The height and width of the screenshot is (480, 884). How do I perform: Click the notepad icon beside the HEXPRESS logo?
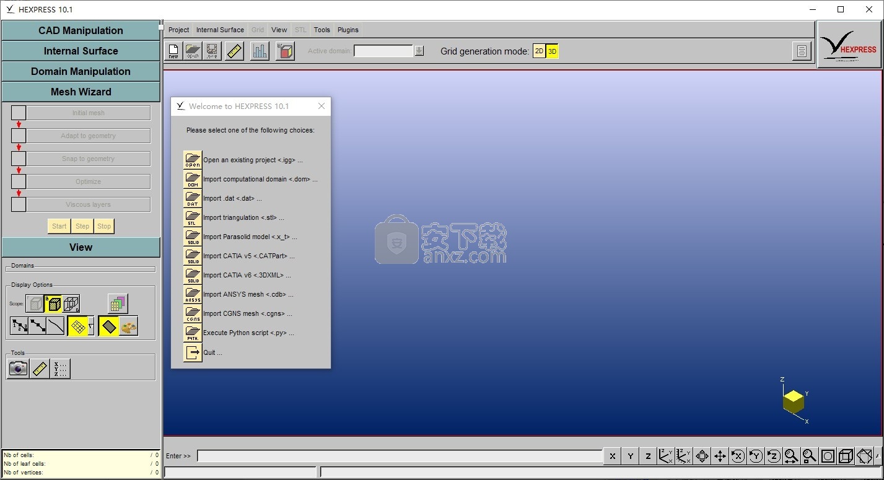tap(802, 51)
